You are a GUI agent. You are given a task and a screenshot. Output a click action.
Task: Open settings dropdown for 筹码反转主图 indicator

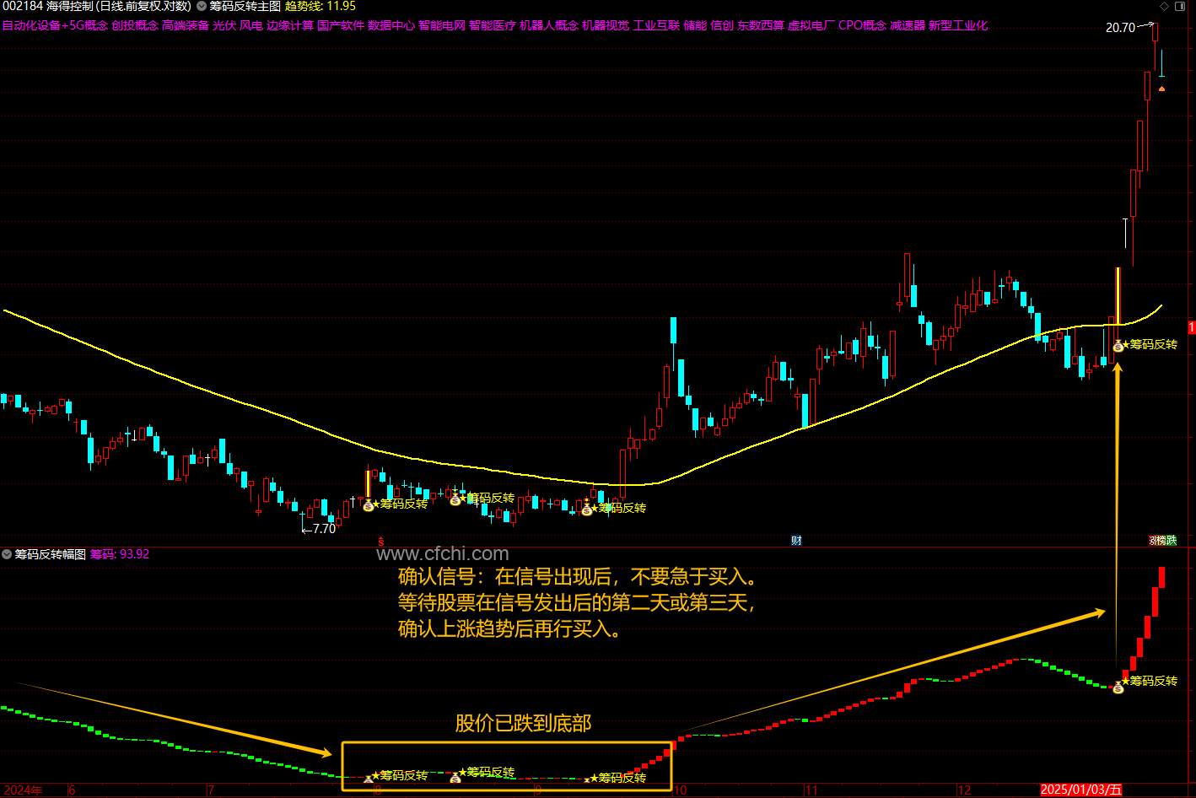[202, 6]
